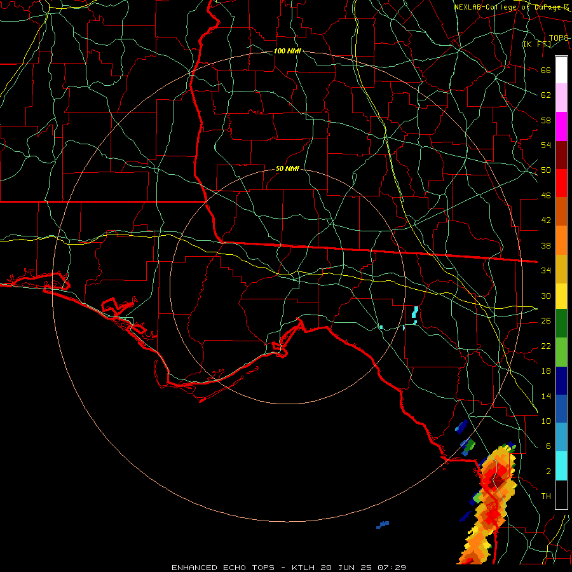Click the navy blue legend color band
This screenshot has width=572, height=572.
(x=561, y=381)
